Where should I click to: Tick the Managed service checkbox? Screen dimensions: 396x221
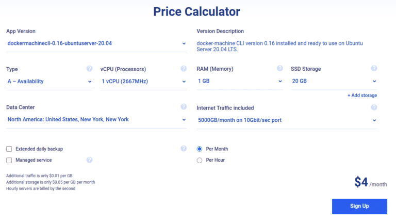click(x=9, y=160)
